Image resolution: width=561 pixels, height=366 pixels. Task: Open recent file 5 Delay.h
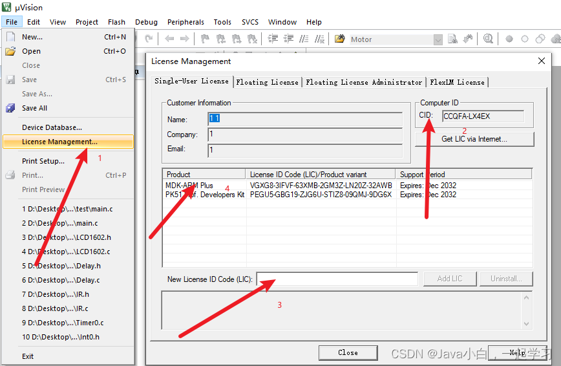[x=68, y=266]
